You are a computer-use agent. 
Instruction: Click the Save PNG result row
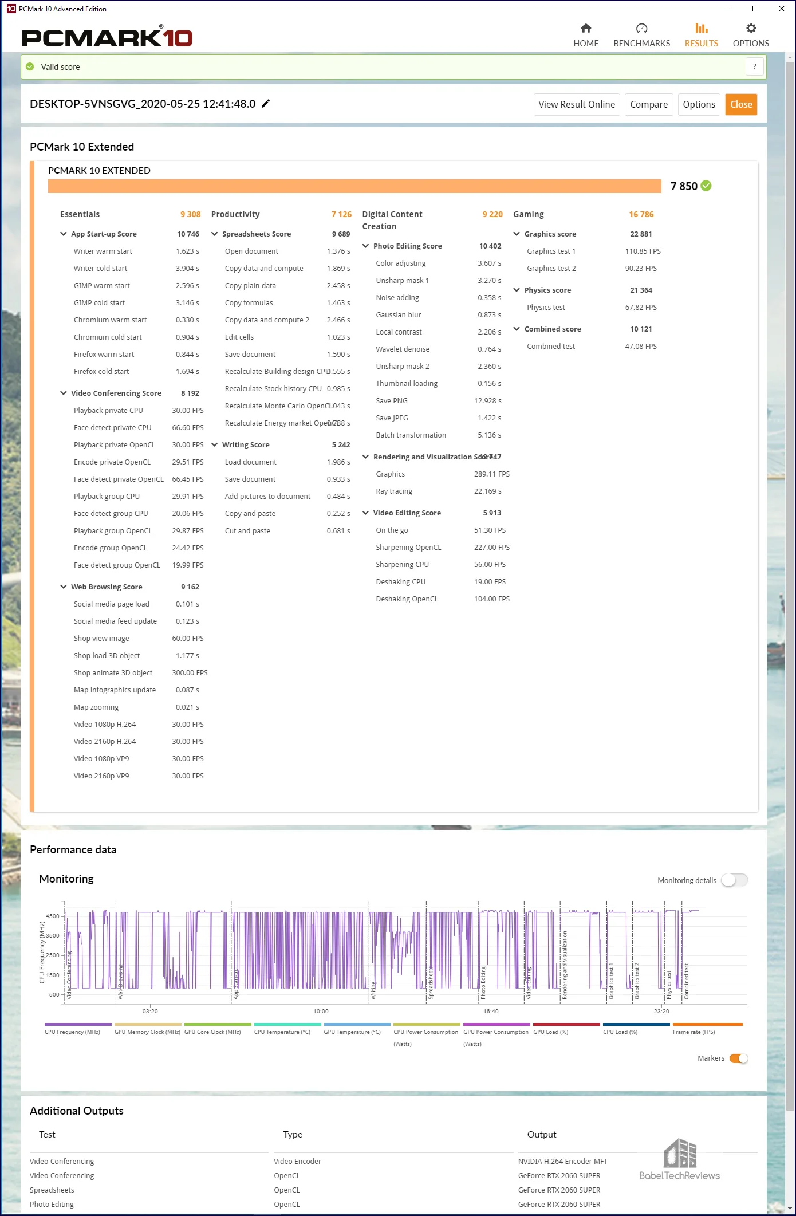point(439,401)
